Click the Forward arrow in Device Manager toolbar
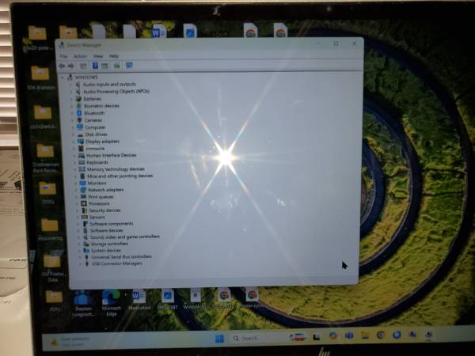475x356 pixels. [70, 66]
